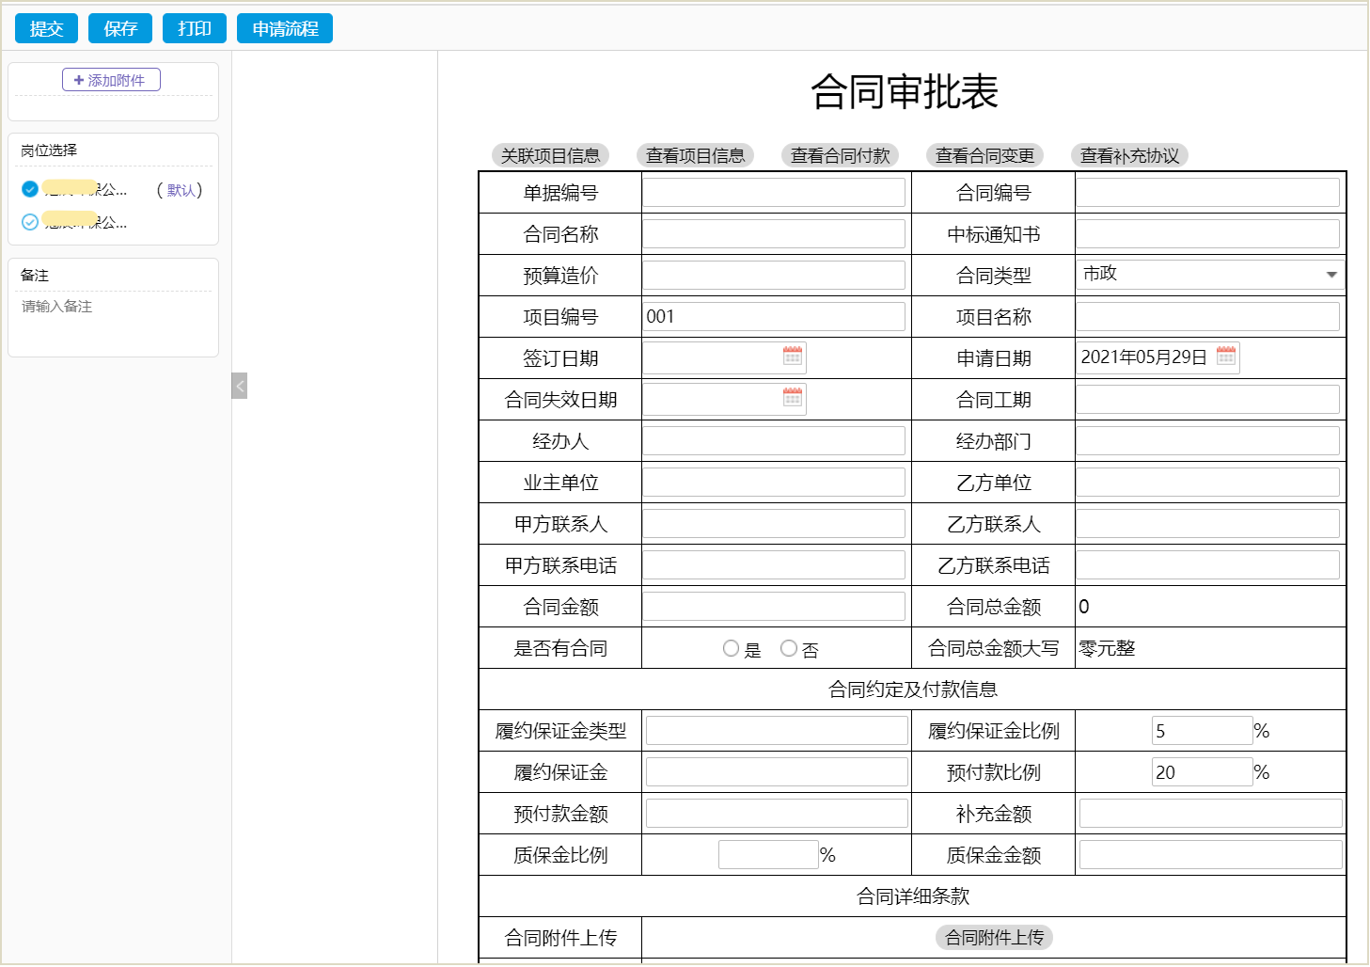View 查看合同变更 records
This screenshot has width=1370, height=967.
tap(984, 155)
